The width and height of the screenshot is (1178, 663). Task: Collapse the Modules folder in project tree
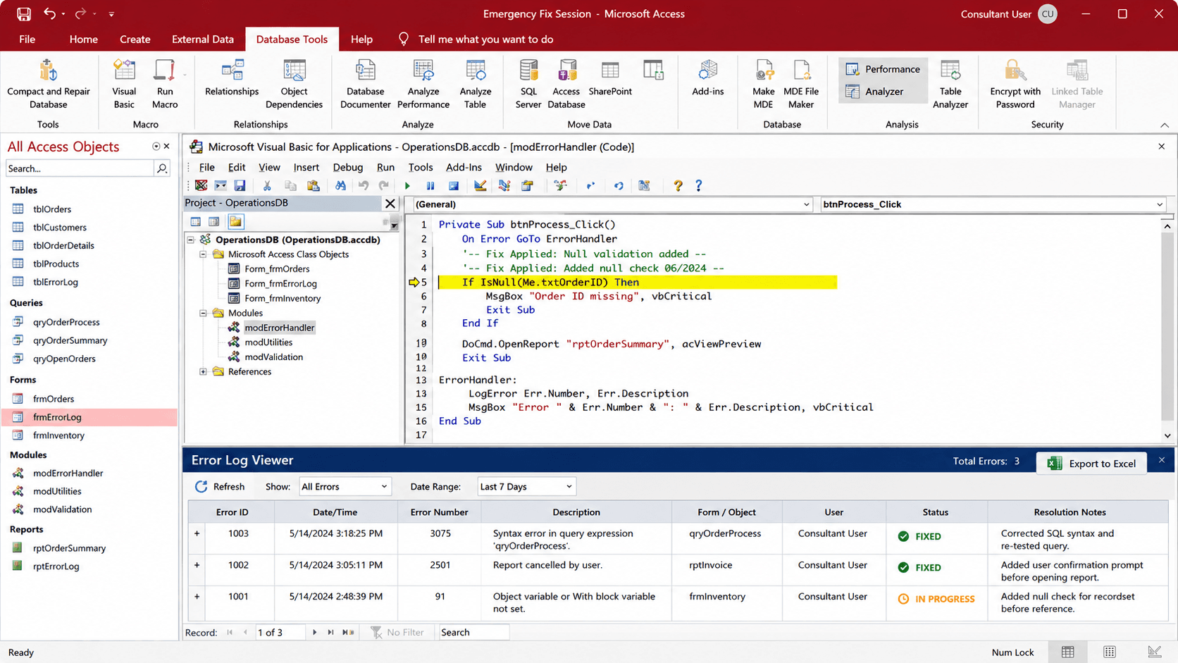tap(203, 313)
